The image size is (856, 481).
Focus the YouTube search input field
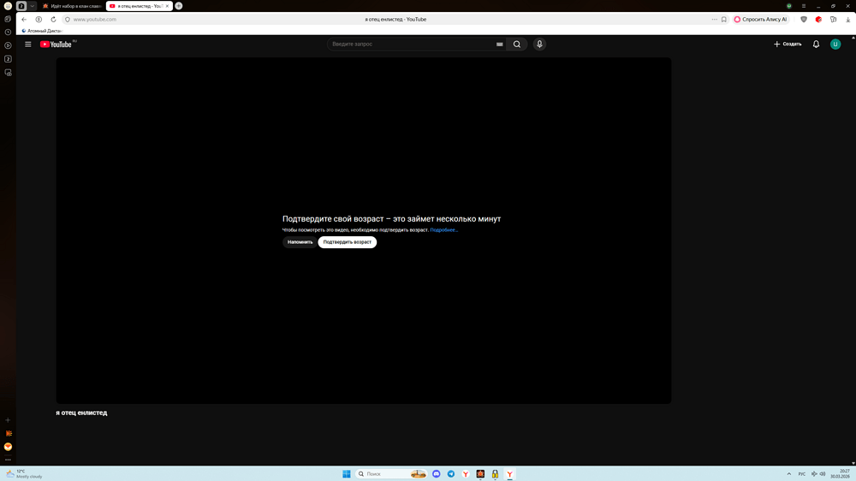411,45
